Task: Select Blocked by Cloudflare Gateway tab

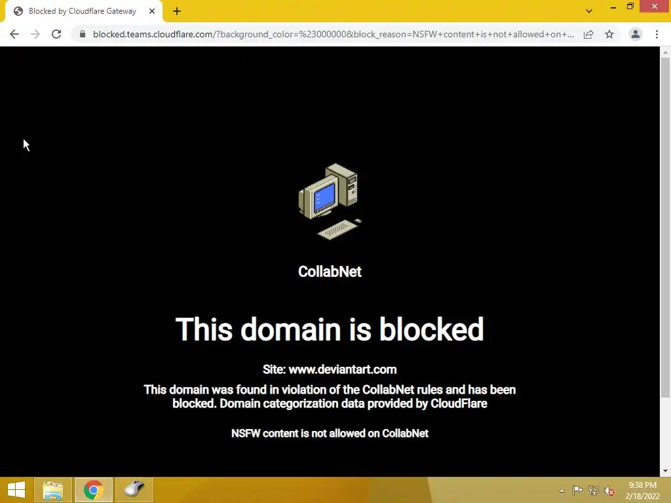Action: coord(84,12)
